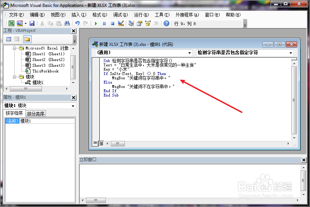
Task: Close the 工程 - VBAProject panel
Action: [x=74, y=31]
